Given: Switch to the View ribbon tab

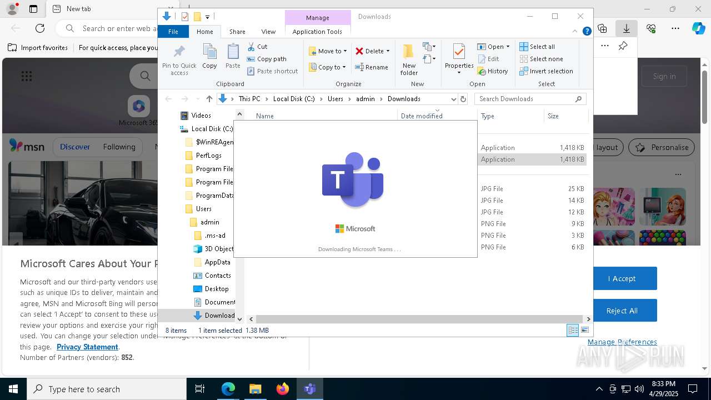Looking at the screenshot, I should click(268, 32).
